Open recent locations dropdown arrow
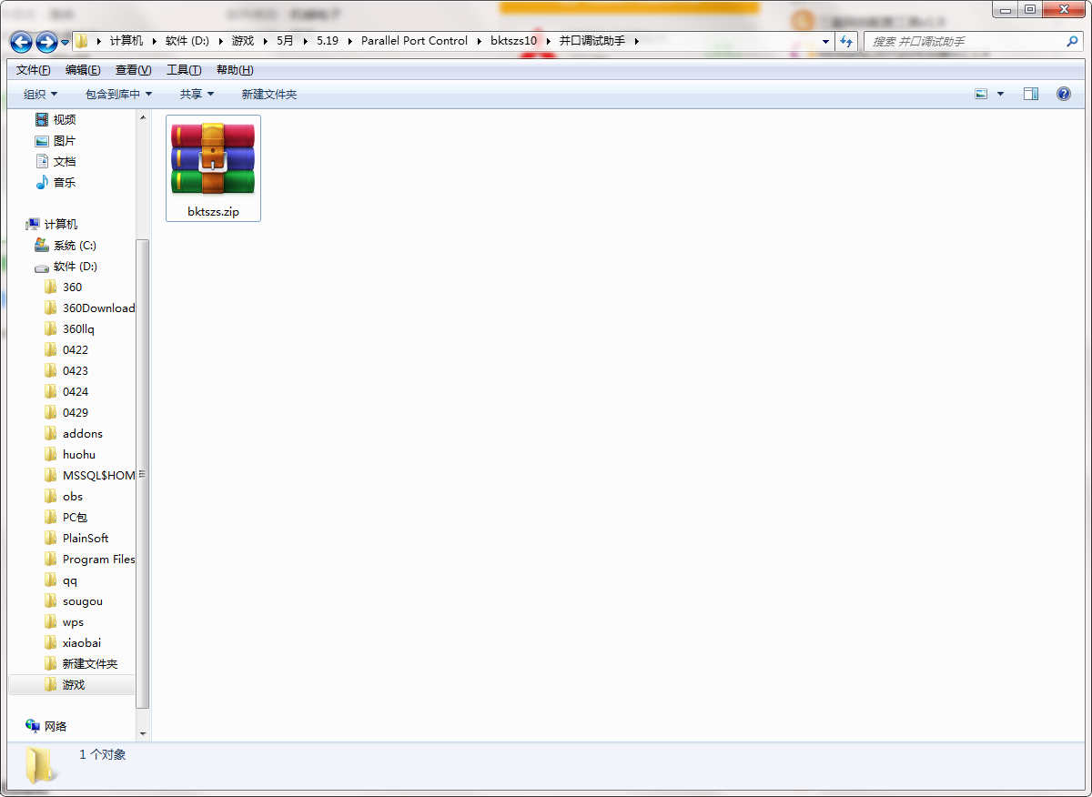 click(x=66, y=42)
